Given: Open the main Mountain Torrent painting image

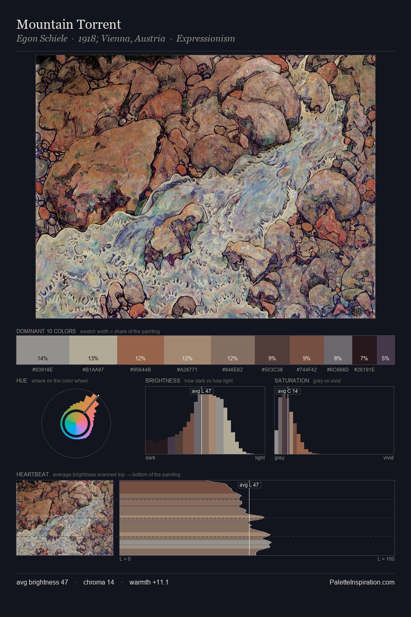Looking at the screenshot, I should (x=205, y=187).
